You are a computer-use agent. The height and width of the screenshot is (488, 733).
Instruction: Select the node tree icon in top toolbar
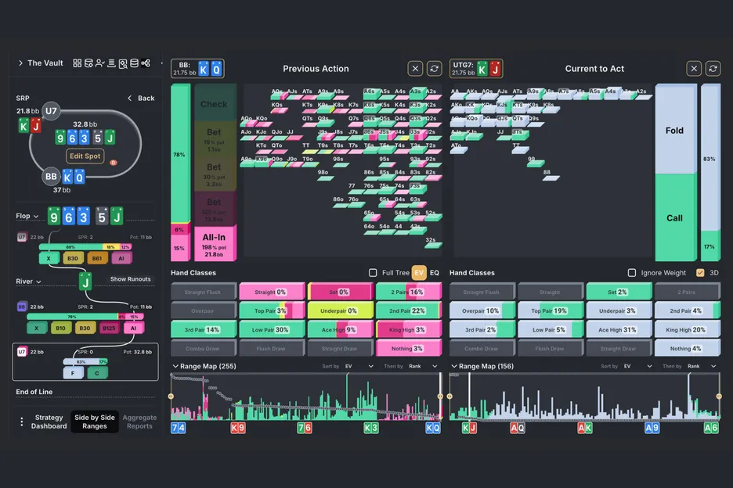(146, 63)
